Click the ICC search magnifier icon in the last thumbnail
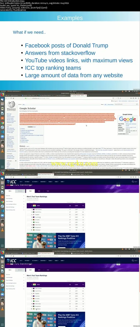Image resolution: width=140 pixels, height=327 pixels. pos(133,261)
